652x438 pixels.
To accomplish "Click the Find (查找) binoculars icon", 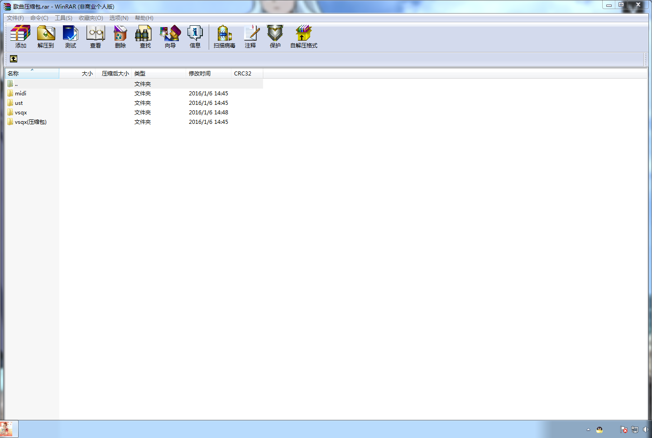I will pyautogui.click(x=145, y=36).
